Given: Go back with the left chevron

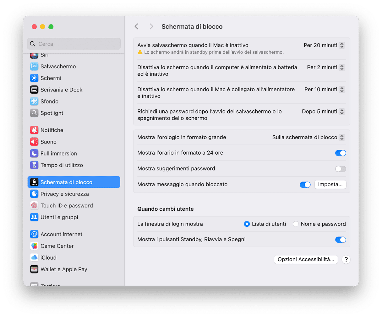Looking at the screenshot, I should [x=136, y=27].
